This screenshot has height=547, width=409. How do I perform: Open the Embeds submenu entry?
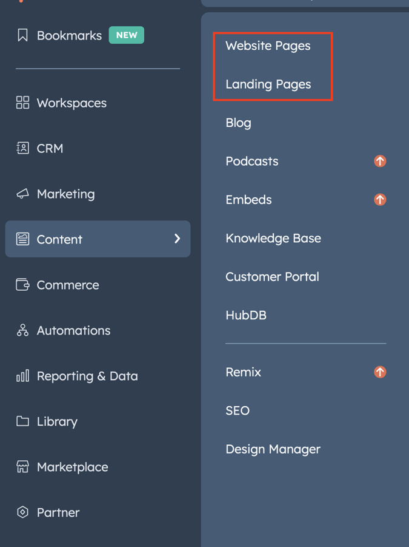coord(248,200)
